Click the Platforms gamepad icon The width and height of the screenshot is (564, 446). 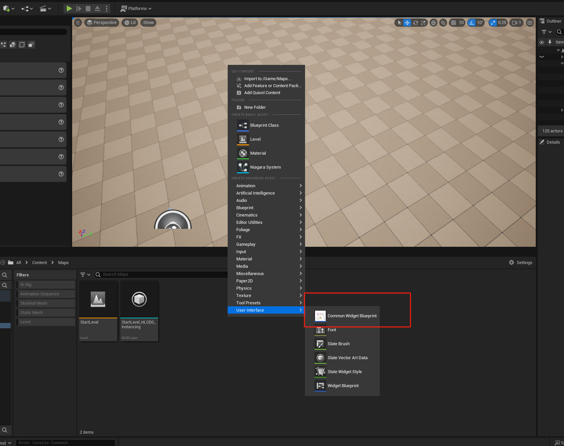tap(124, 8)
